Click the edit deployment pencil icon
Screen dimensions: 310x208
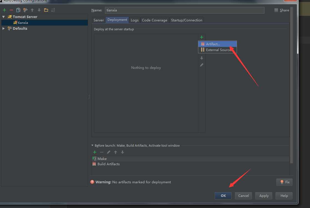(x=202, y=65)
